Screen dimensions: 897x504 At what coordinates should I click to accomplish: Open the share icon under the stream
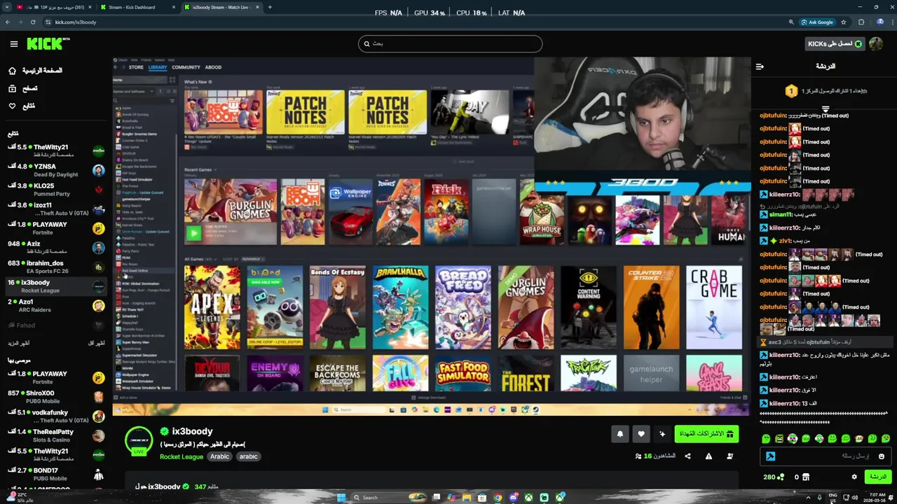coord(687,456)
